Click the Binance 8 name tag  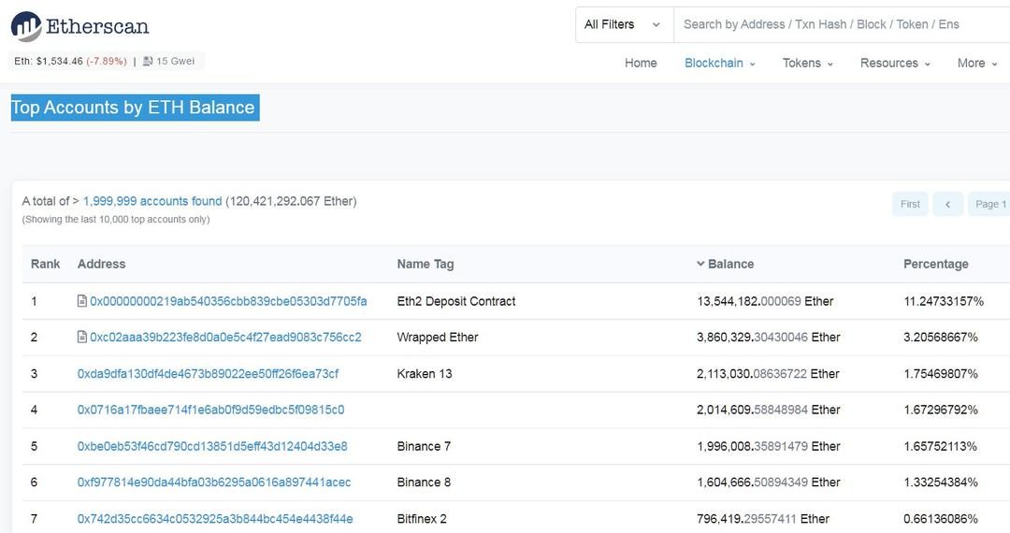tap(424, 483)
